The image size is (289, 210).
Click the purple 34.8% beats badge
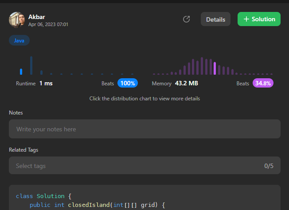tap(263, 83)
